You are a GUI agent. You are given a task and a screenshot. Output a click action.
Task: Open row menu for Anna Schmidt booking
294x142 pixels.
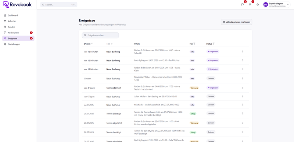pos(243,51)
